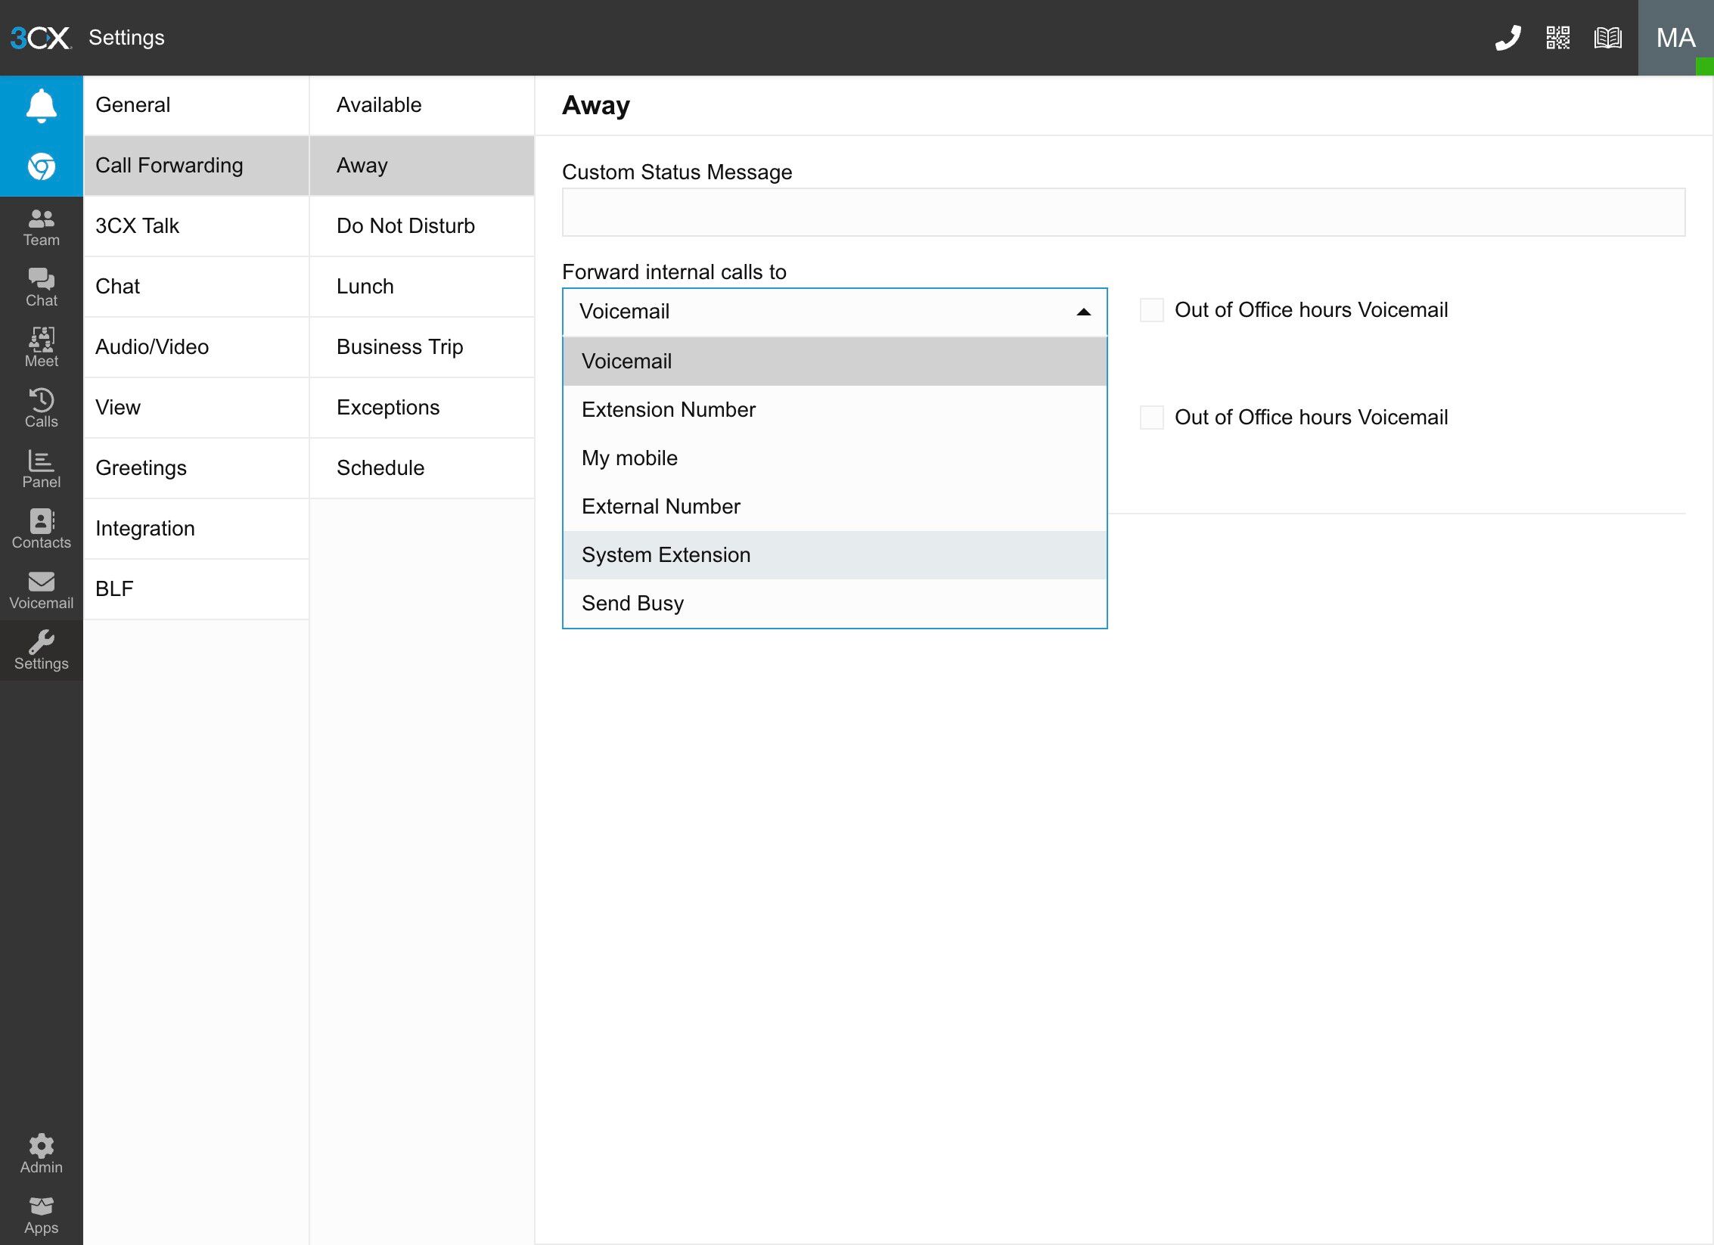Viewport: 1714px width, 1245px height.
Task: Enable first Out of Office hours Voicemail checkbox
Action: (1151, 310)
